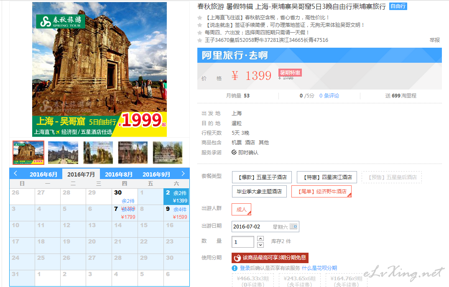Click 送 699 淘里程 text
This screenshot has width=449, height=287.
[x=401, y=96]
